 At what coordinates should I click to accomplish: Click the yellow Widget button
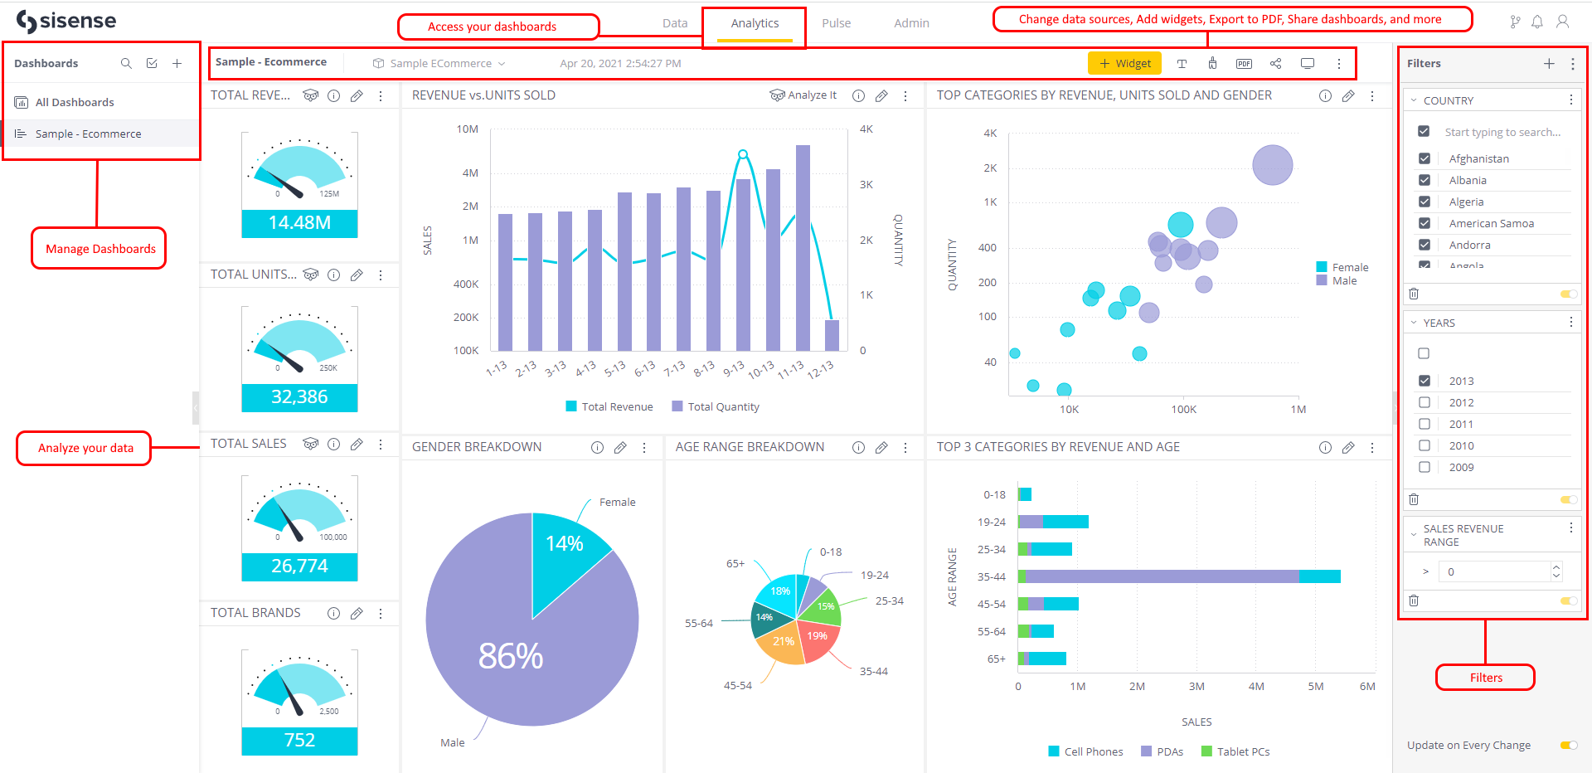click(1124, 62)
